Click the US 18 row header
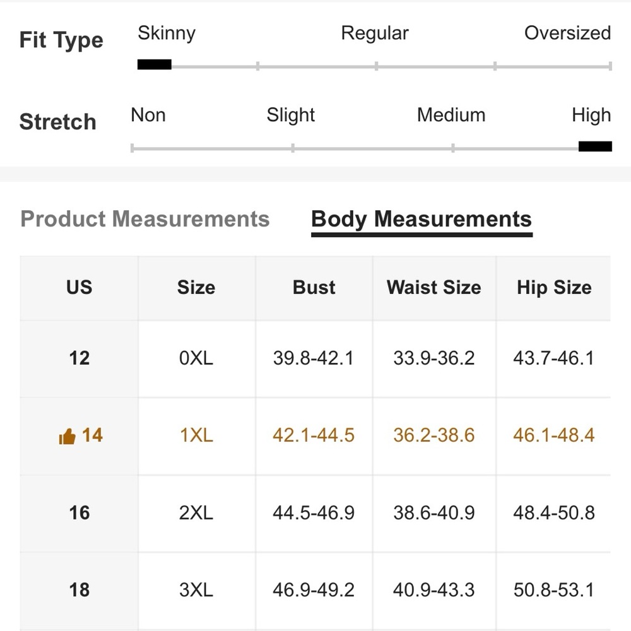Image resolution: width=631 pixels, height=631 pixels. 79,590
